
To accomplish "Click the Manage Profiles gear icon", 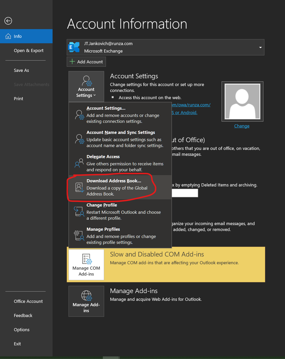I will pyautogui.click(x=79, y=236).
